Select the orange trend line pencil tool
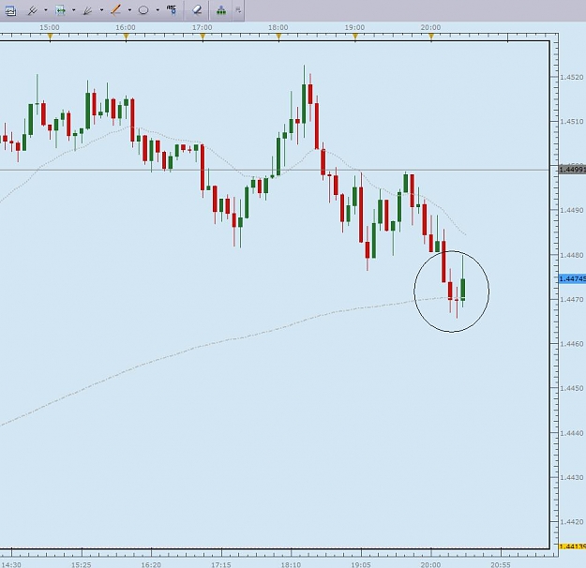 tap(116, 10)
